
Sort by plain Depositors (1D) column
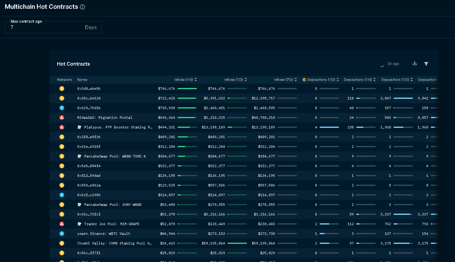[397, 80]
